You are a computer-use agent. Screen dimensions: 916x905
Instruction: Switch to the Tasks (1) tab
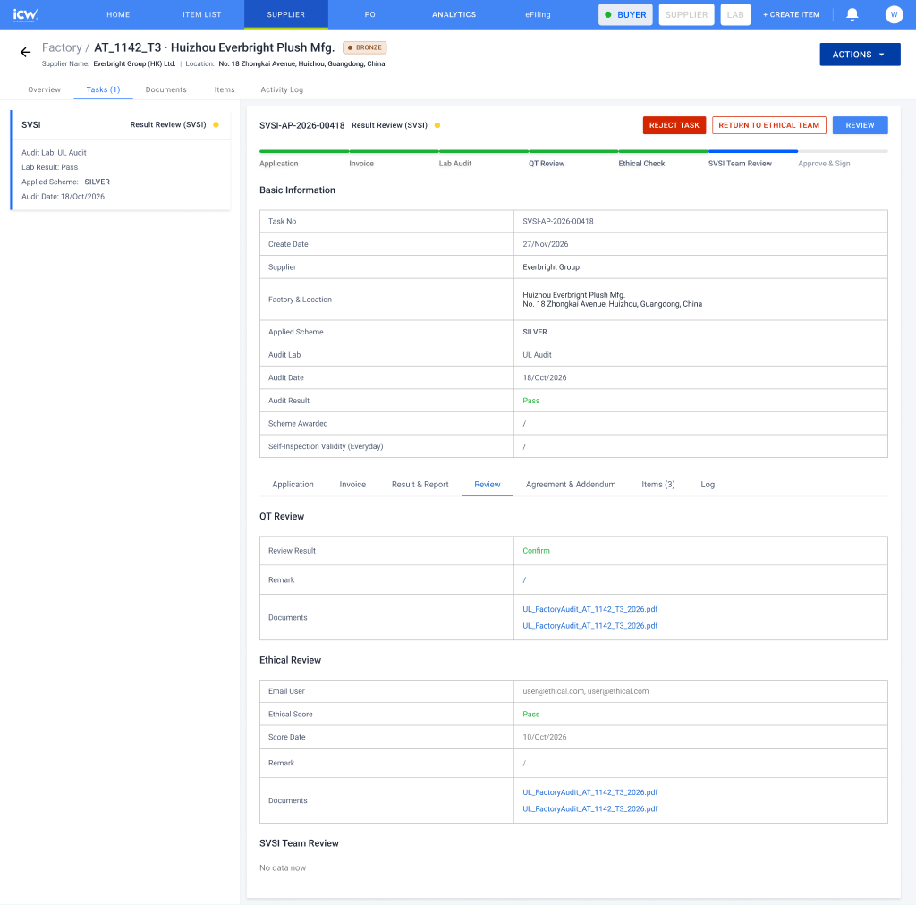[x=104, y=89]
